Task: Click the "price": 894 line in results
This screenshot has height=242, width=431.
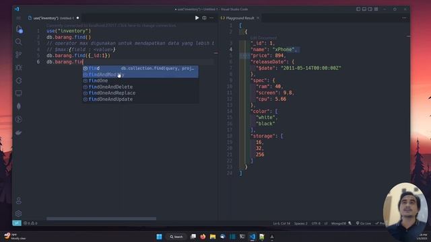Action: click(268, 56)
